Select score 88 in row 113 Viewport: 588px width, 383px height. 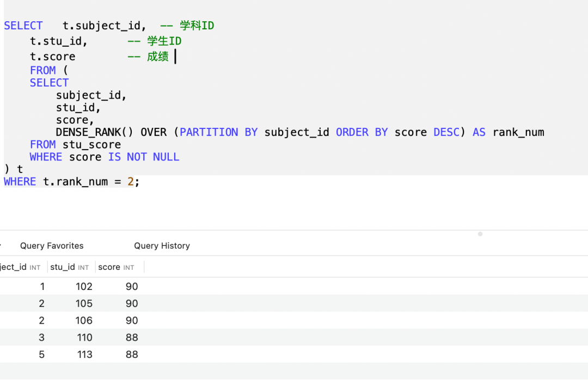point(132,354)
